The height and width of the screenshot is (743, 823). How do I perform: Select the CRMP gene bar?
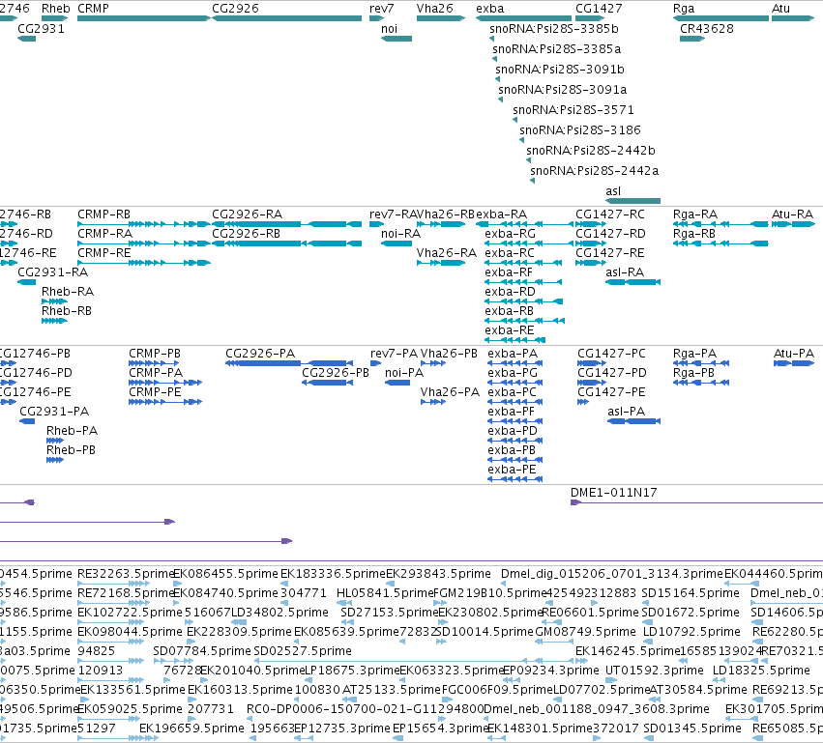coord(144,18)
